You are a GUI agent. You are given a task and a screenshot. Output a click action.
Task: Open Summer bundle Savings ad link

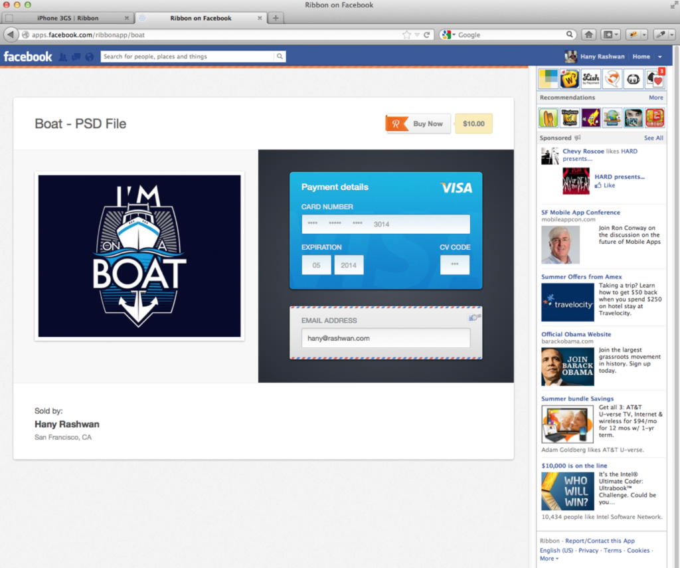pyautogui.click(x=577, y=399)
